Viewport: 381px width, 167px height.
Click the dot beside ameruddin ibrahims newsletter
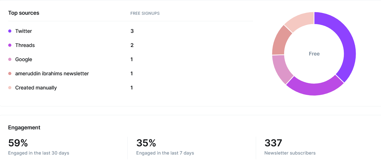coord(10,74)
